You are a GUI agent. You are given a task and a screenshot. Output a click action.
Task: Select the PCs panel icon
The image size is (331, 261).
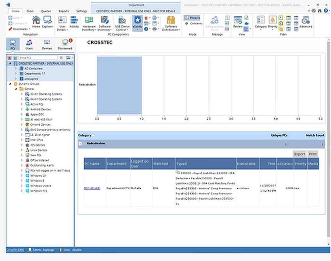pos(13,44)
